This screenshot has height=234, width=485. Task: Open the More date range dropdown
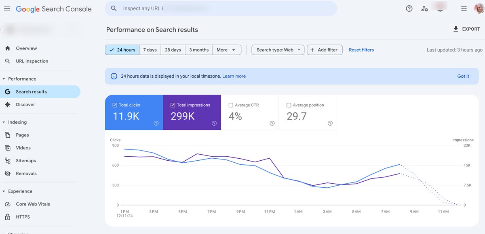(227, 50)
